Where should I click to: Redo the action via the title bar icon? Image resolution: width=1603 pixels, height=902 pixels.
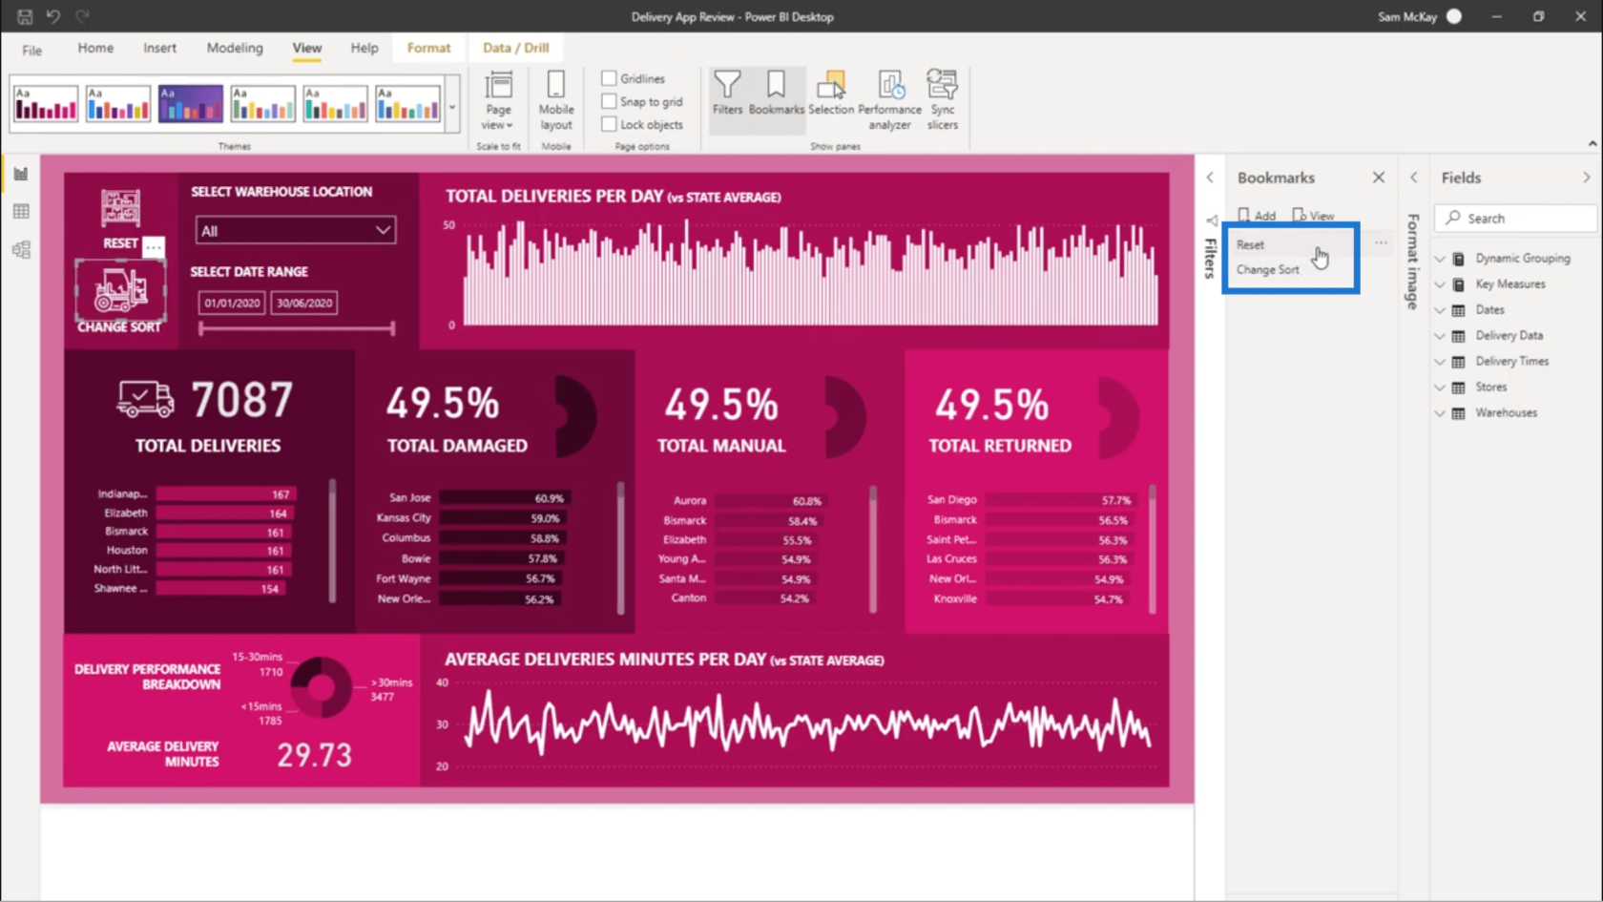click(83, 16)
